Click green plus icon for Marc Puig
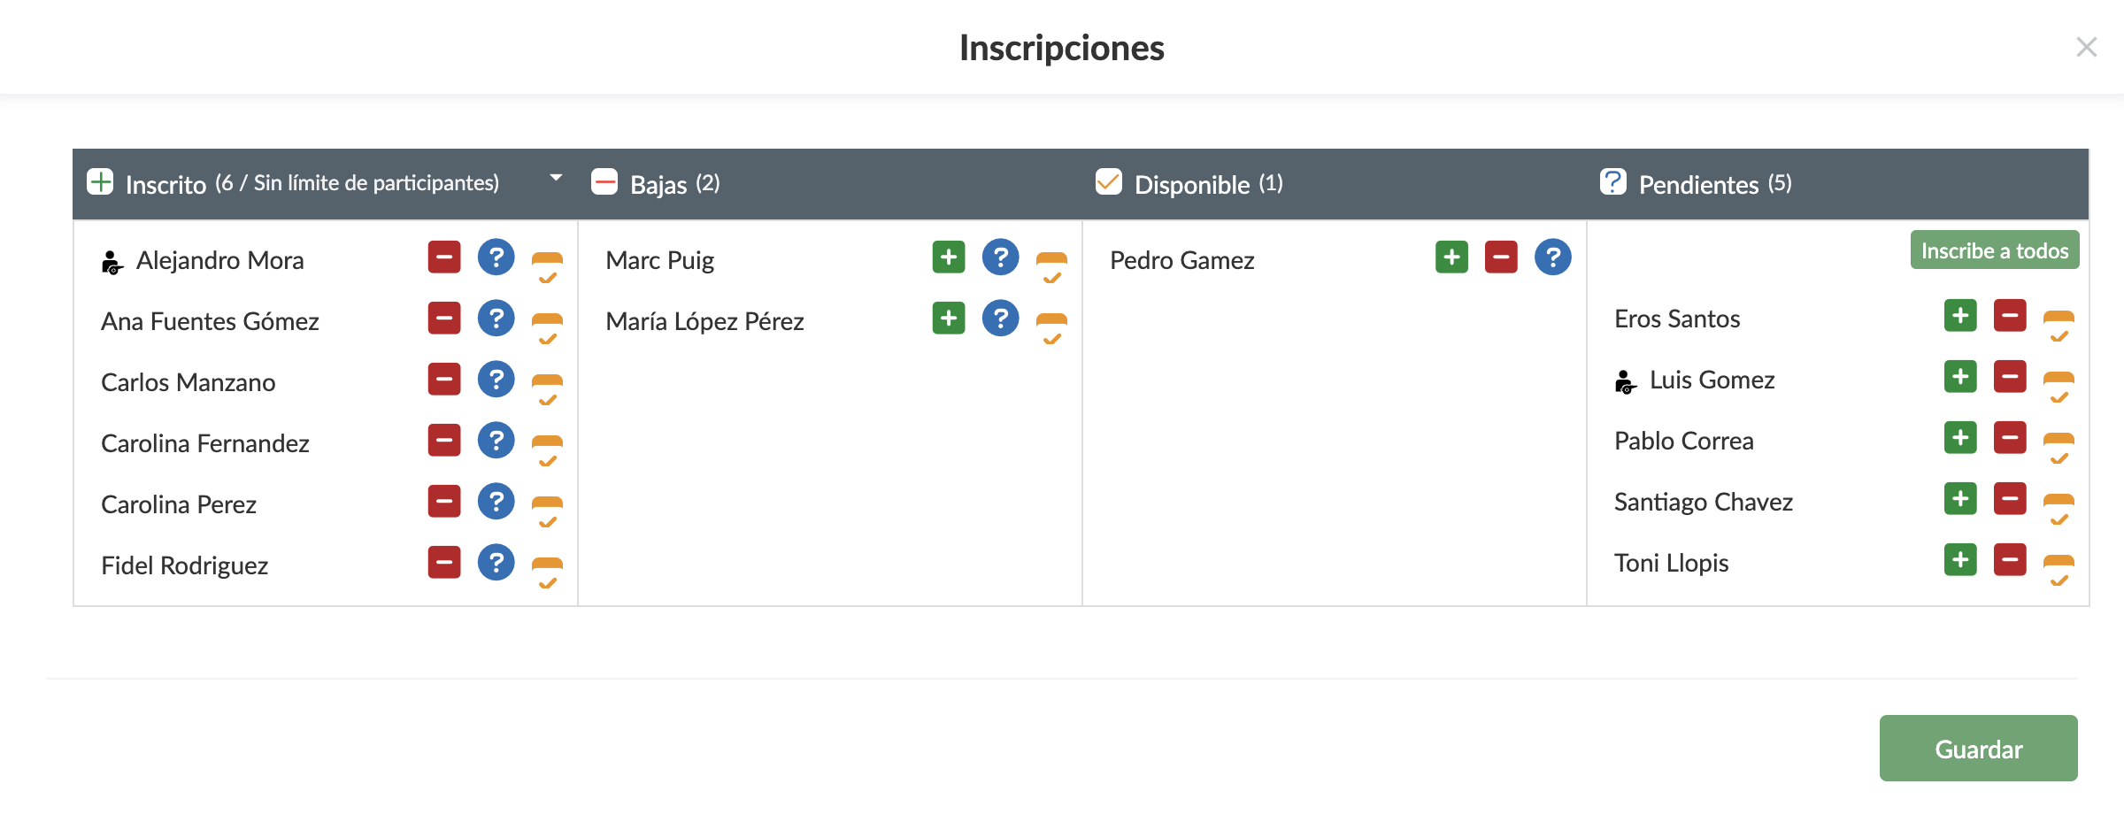Viewport: 2124px width, 830px height. coord(949,257)
